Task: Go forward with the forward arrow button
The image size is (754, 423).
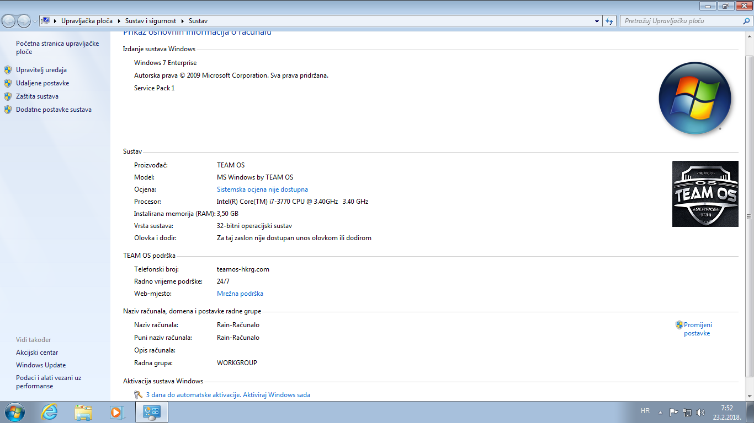Action: (x=24, y=21)
